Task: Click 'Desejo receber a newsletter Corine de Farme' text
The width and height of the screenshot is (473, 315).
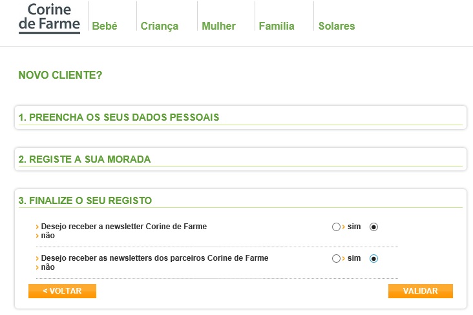Action: pos(123,227)
